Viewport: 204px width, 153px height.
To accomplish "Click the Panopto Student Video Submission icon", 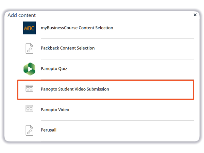I will 29,88.
